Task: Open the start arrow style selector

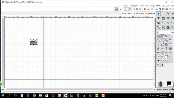Action: 159,89
